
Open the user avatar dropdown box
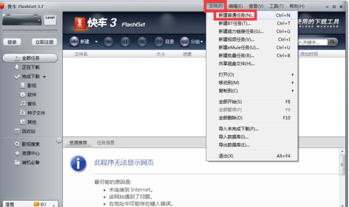pos(22,19)
